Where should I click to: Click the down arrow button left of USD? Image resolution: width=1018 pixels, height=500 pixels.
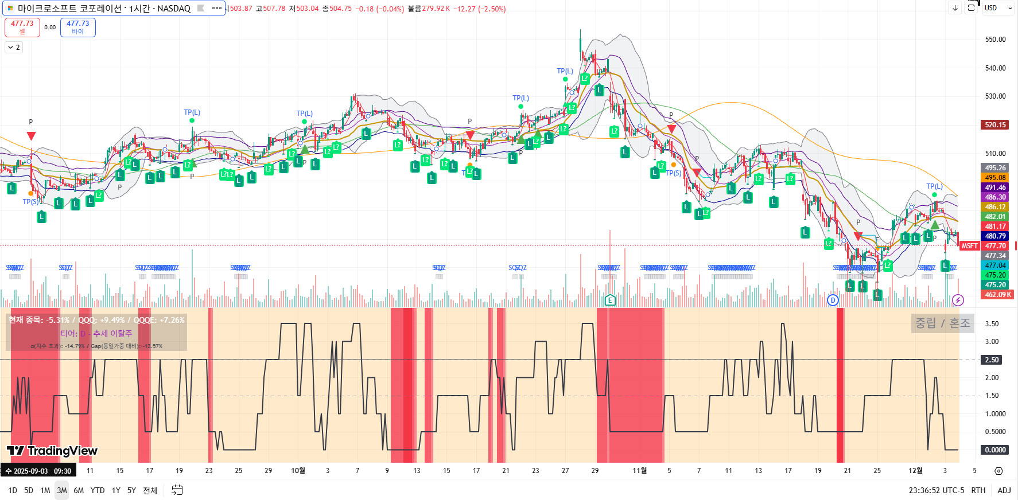click(x=955, y=8)
